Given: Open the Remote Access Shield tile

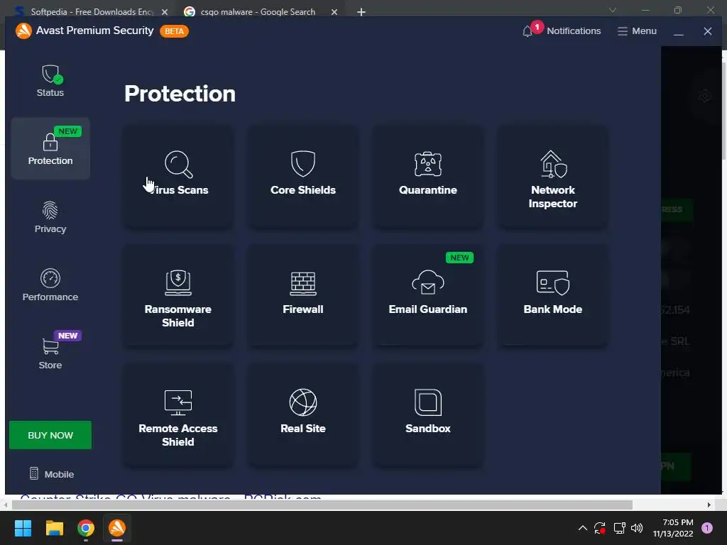Looking at the screenshot, I should tap(178, 414).
